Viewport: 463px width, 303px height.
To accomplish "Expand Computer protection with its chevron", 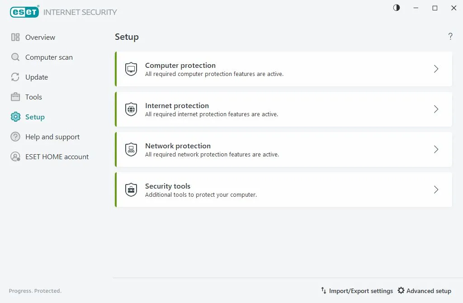I will click(x=436, y=69).
